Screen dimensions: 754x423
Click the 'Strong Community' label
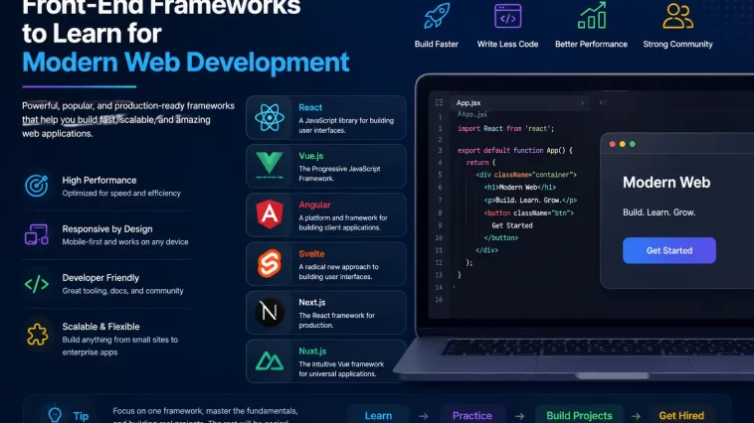point(677,44)
